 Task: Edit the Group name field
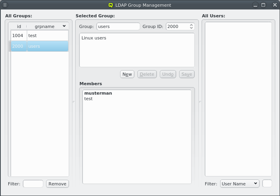[x=118, y=26]
